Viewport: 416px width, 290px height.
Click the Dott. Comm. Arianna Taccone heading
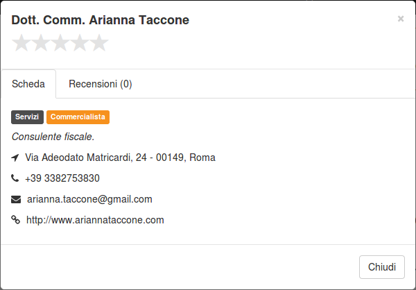click(x=101, y=20)
